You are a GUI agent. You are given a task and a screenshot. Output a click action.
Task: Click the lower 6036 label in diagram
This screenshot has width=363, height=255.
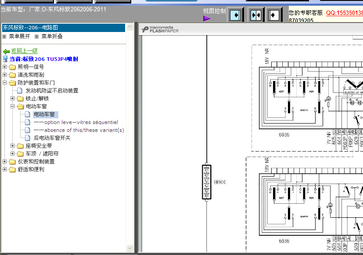[x=284, y=241]
